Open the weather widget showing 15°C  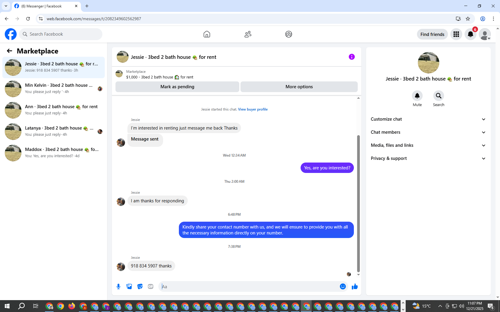pos(422,306)
